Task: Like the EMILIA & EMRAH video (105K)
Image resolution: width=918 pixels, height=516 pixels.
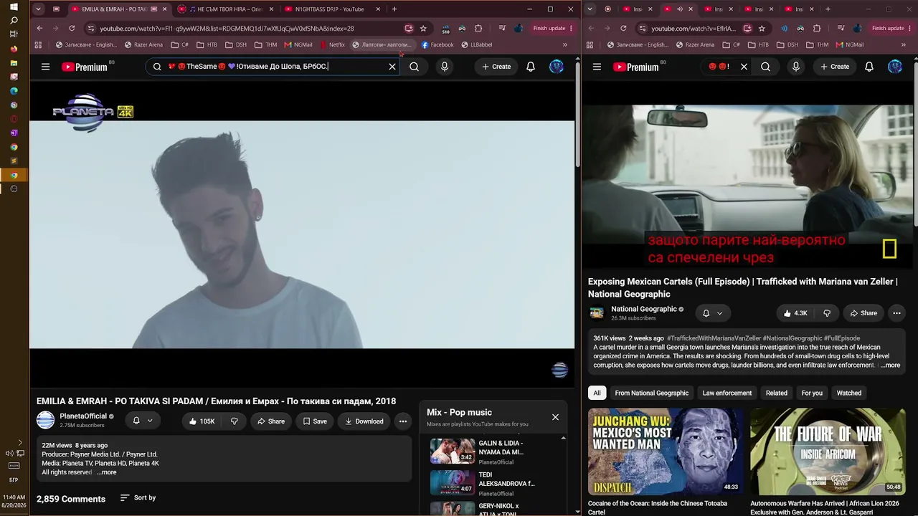Action: (202, 421)
